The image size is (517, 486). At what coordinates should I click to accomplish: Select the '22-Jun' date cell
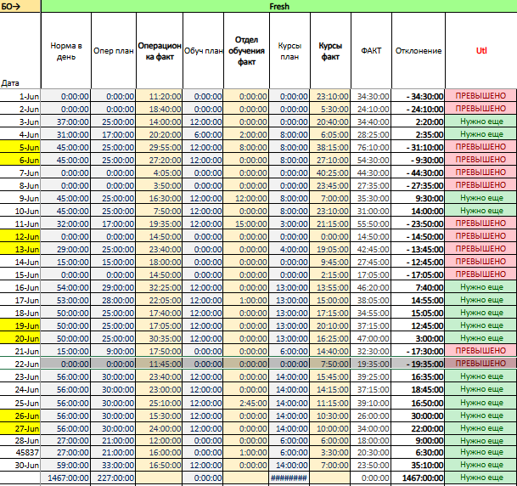pos(20,364)
